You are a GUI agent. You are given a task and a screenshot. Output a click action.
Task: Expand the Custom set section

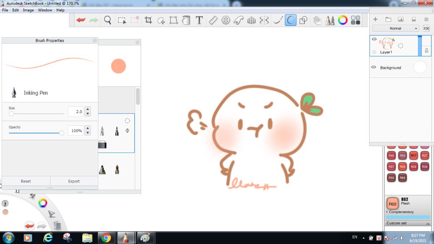(407, 223)
